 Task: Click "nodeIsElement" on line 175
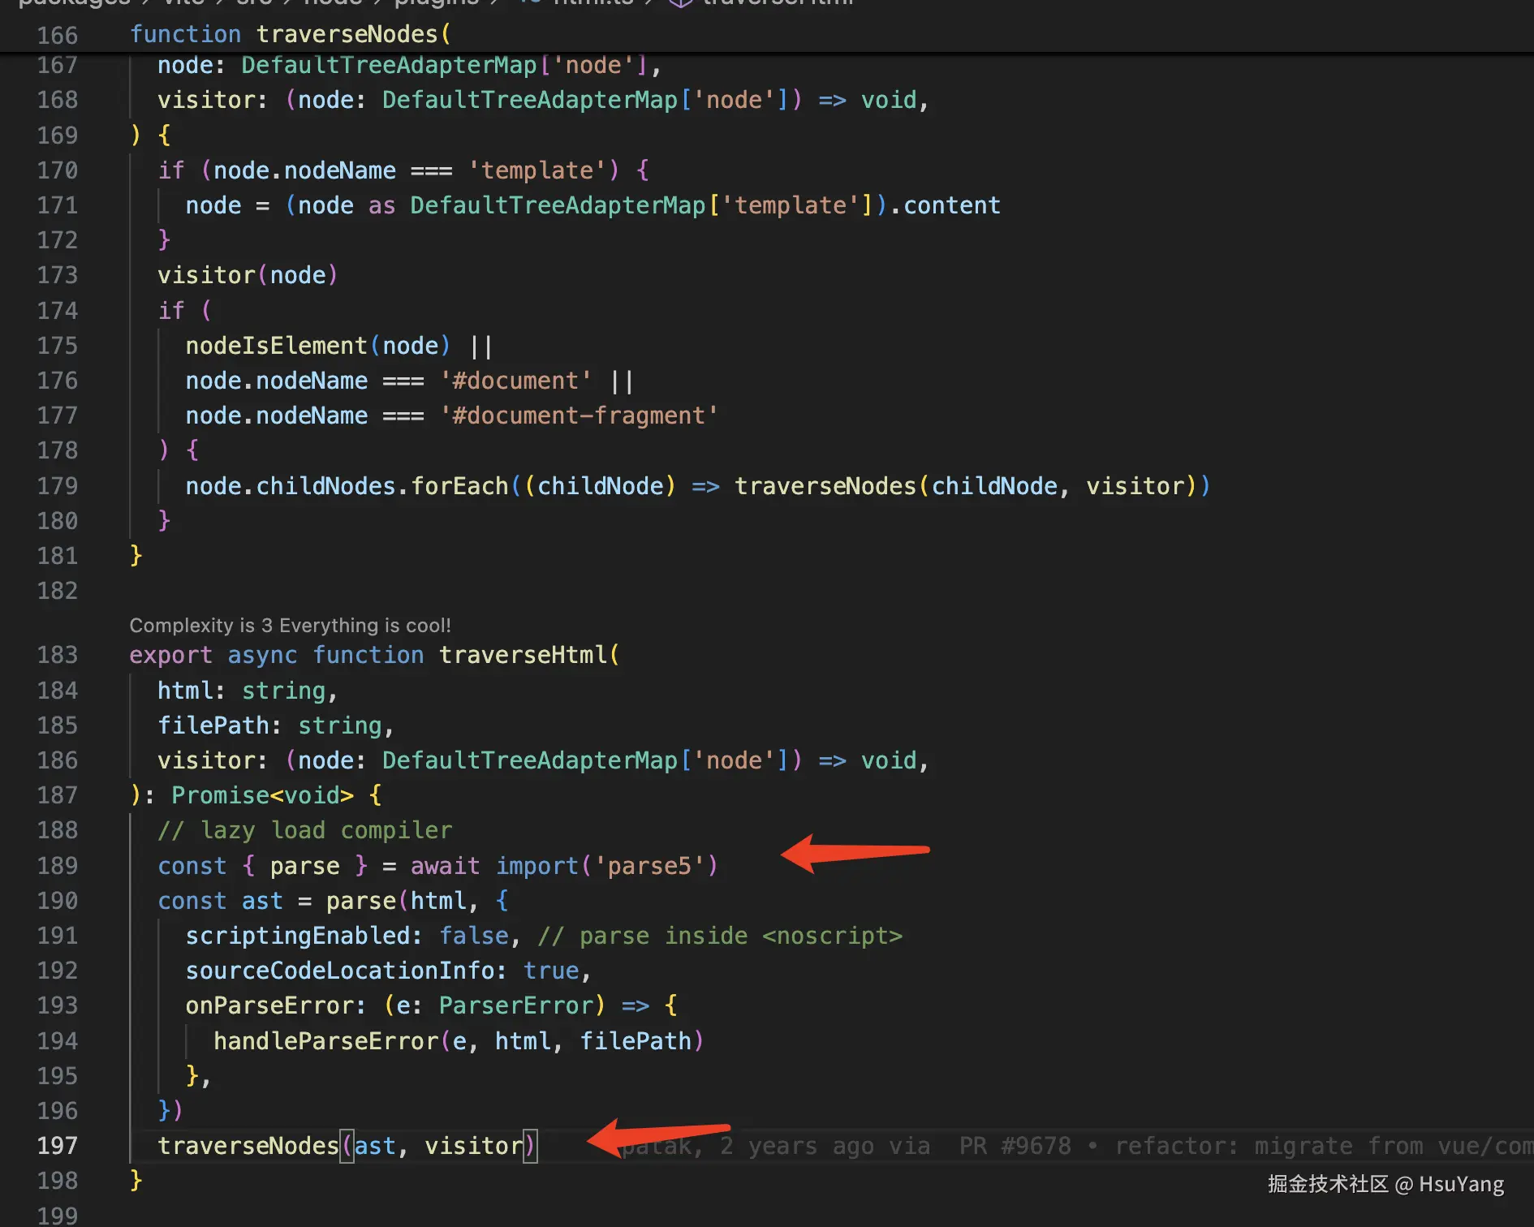coord(277,346)
